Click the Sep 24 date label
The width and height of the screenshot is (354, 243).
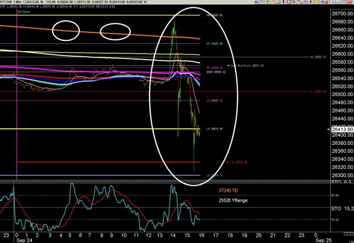coord(24,240)
